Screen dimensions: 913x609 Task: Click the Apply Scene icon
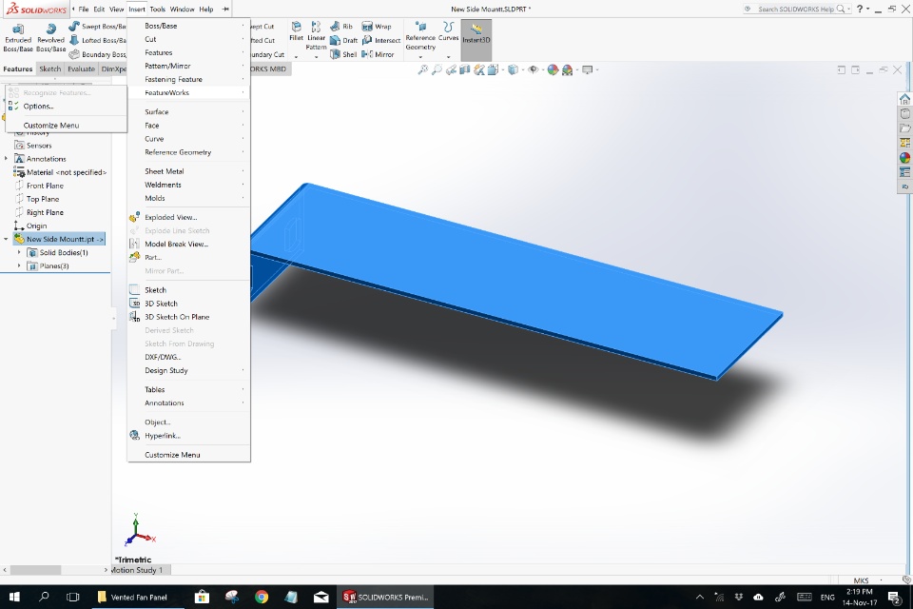point(567,69)
